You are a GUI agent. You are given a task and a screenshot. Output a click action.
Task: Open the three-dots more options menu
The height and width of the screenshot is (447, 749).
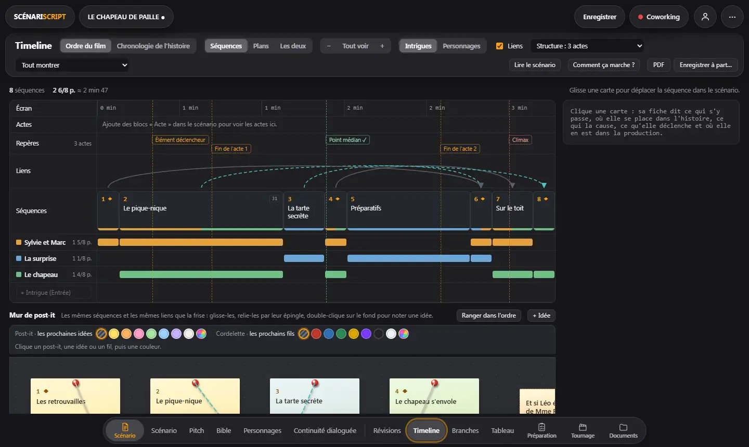(x=732, y=17)
